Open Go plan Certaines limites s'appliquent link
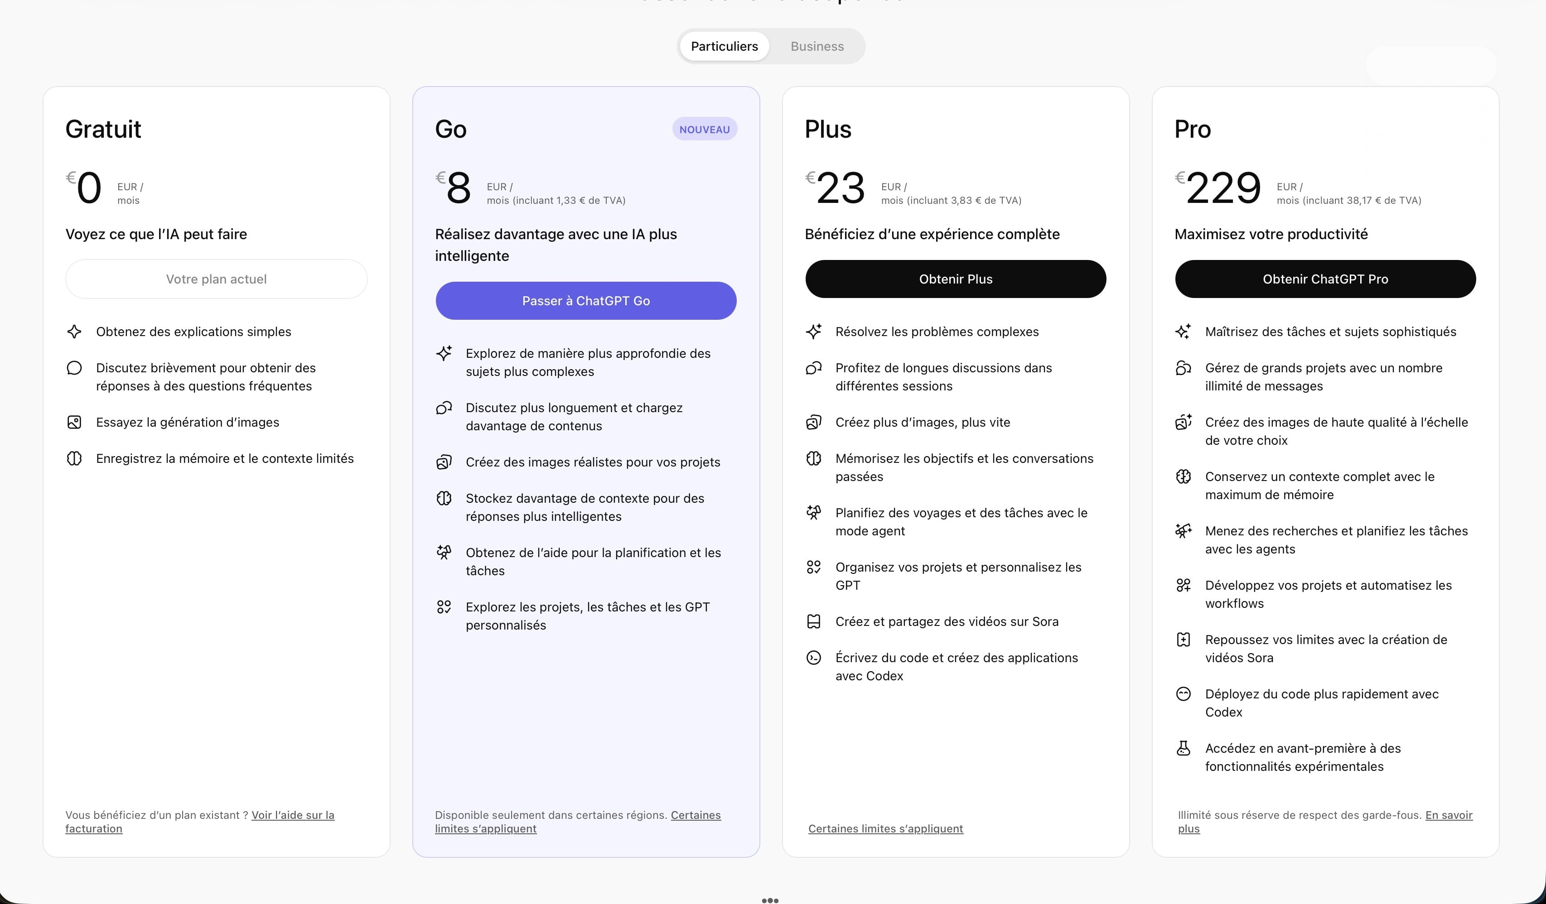This screenshot has height=904, width=1546. pyautogui.click(x=485, y=828)
